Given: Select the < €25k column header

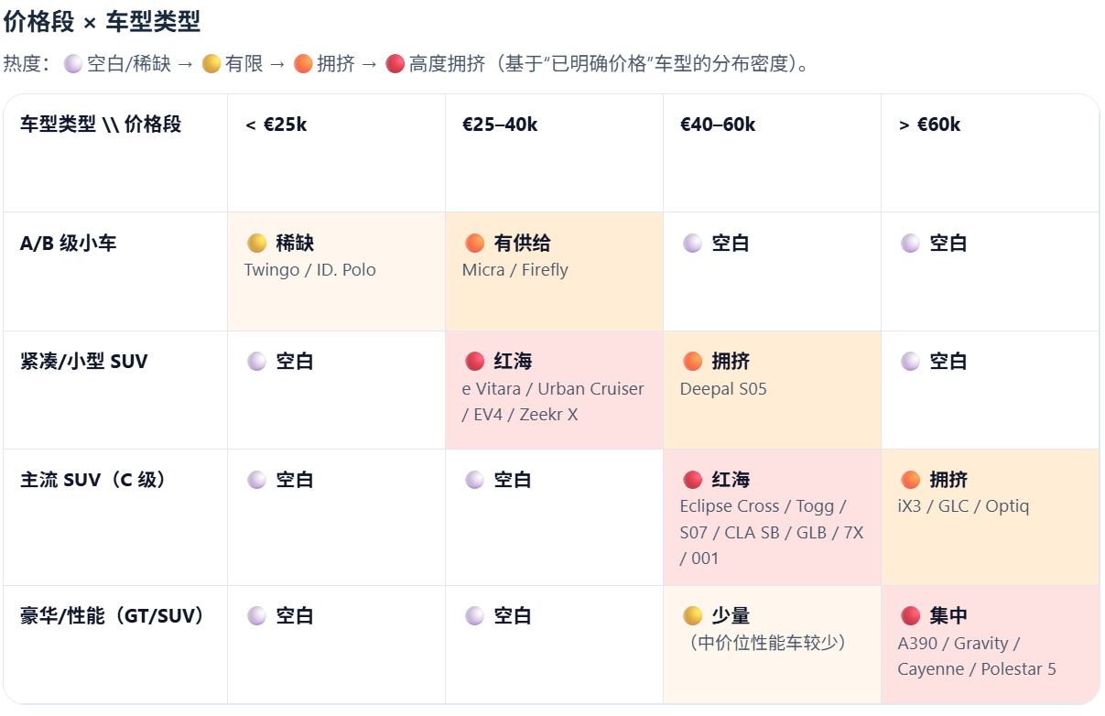Looking at the screenshot, I should tap(276, 125).
